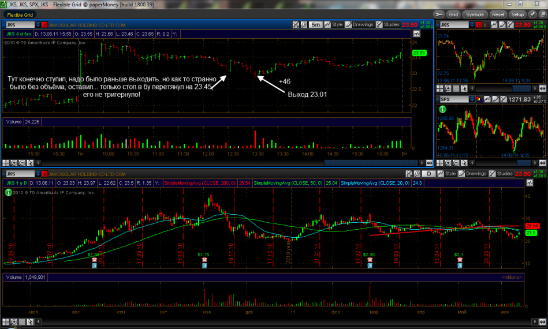548x329 pixels.
Task: Open the Grid layout menu
Action: click(453, 14)
